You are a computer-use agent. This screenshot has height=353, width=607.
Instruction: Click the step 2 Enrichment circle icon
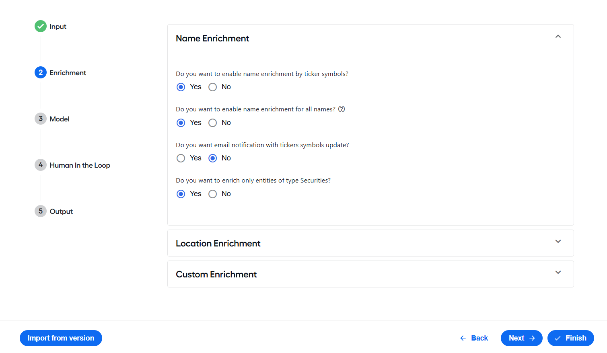(41, 72)
